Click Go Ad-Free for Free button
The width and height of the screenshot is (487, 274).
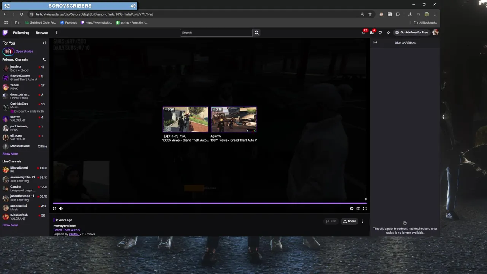click(412, 32)
